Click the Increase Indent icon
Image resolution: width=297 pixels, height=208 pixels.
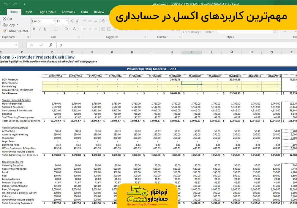109,29
